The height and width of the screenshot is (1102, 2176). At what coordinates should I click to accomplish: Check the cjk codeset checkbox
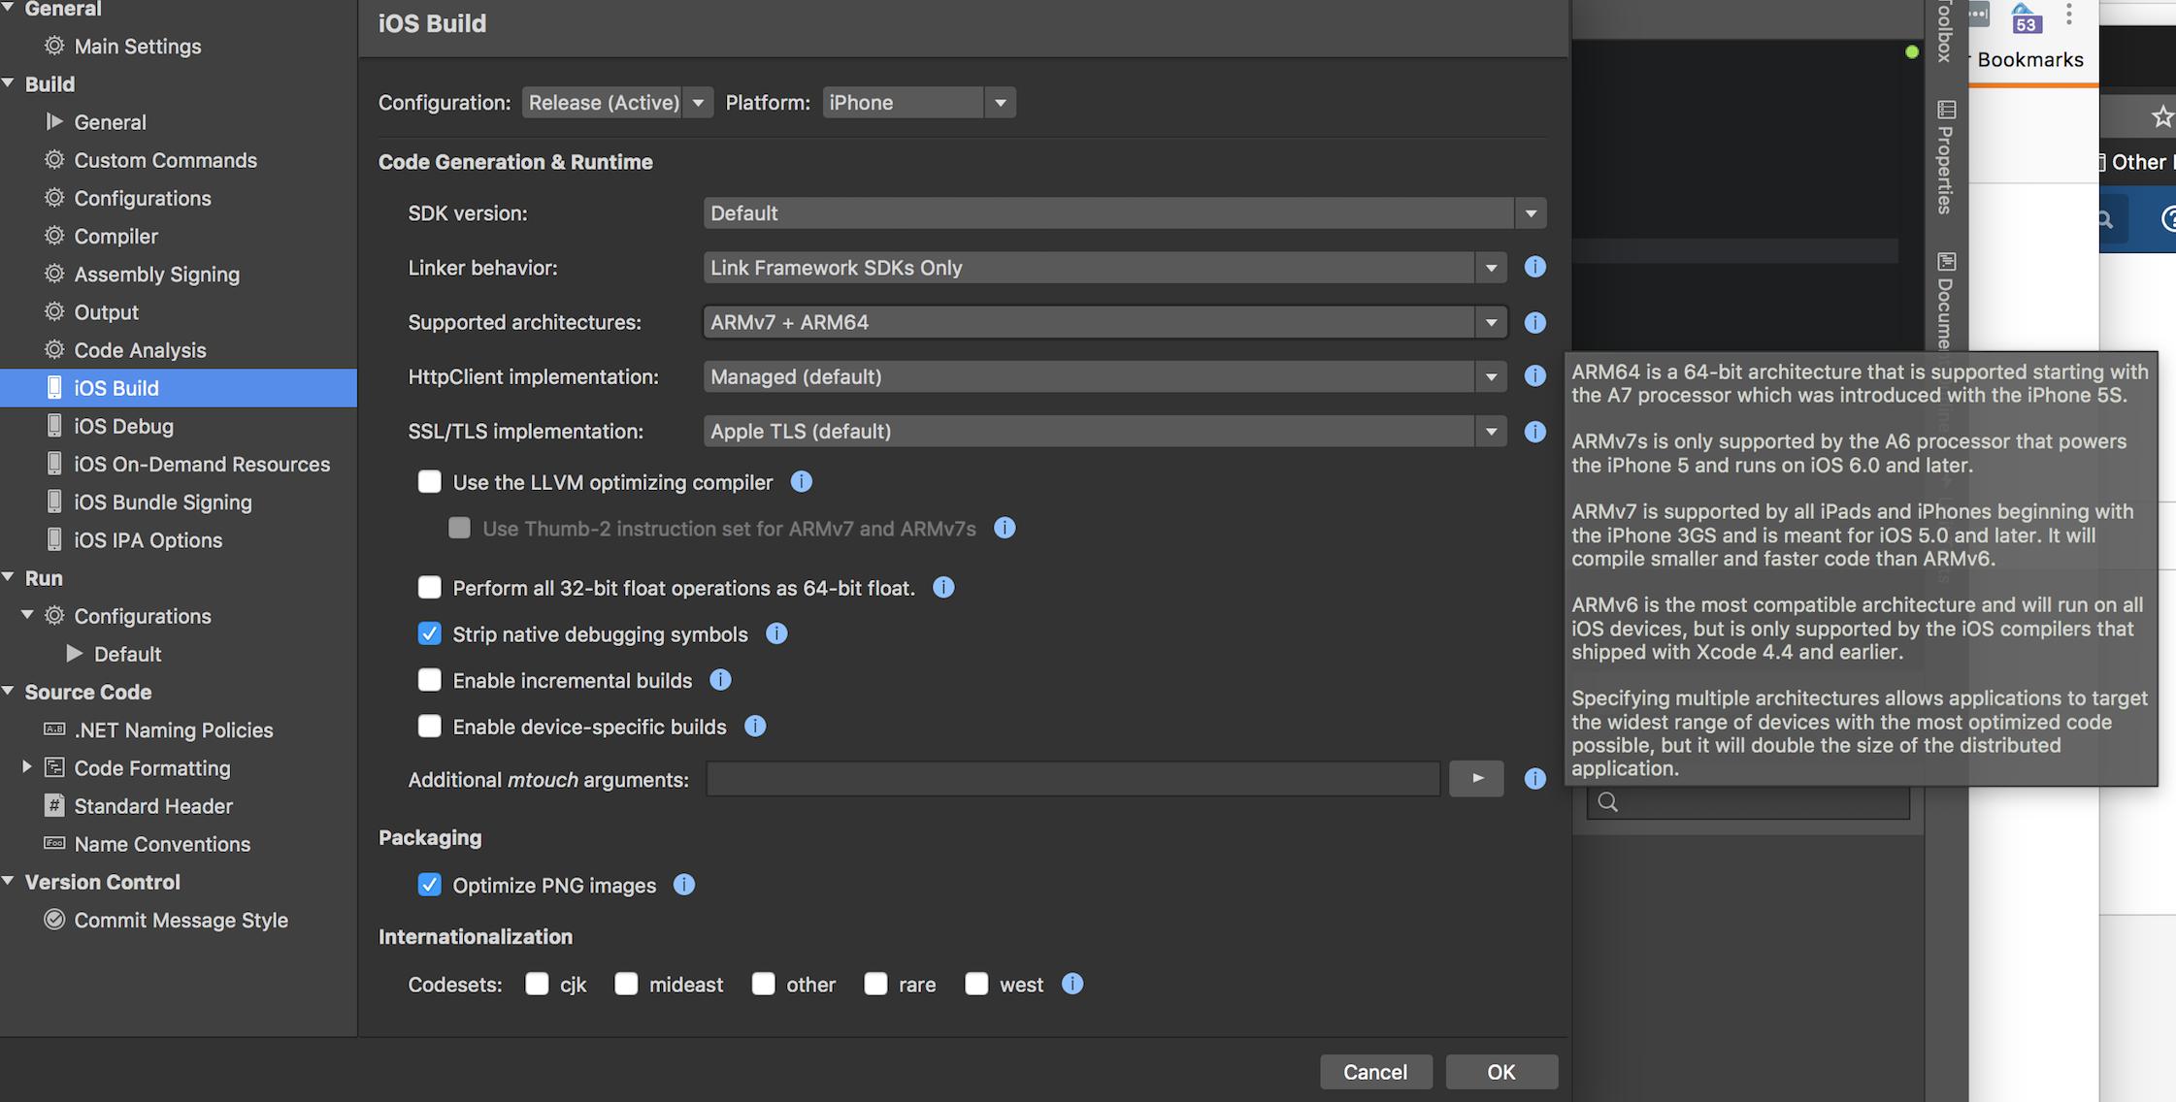[x=537, y=984]
